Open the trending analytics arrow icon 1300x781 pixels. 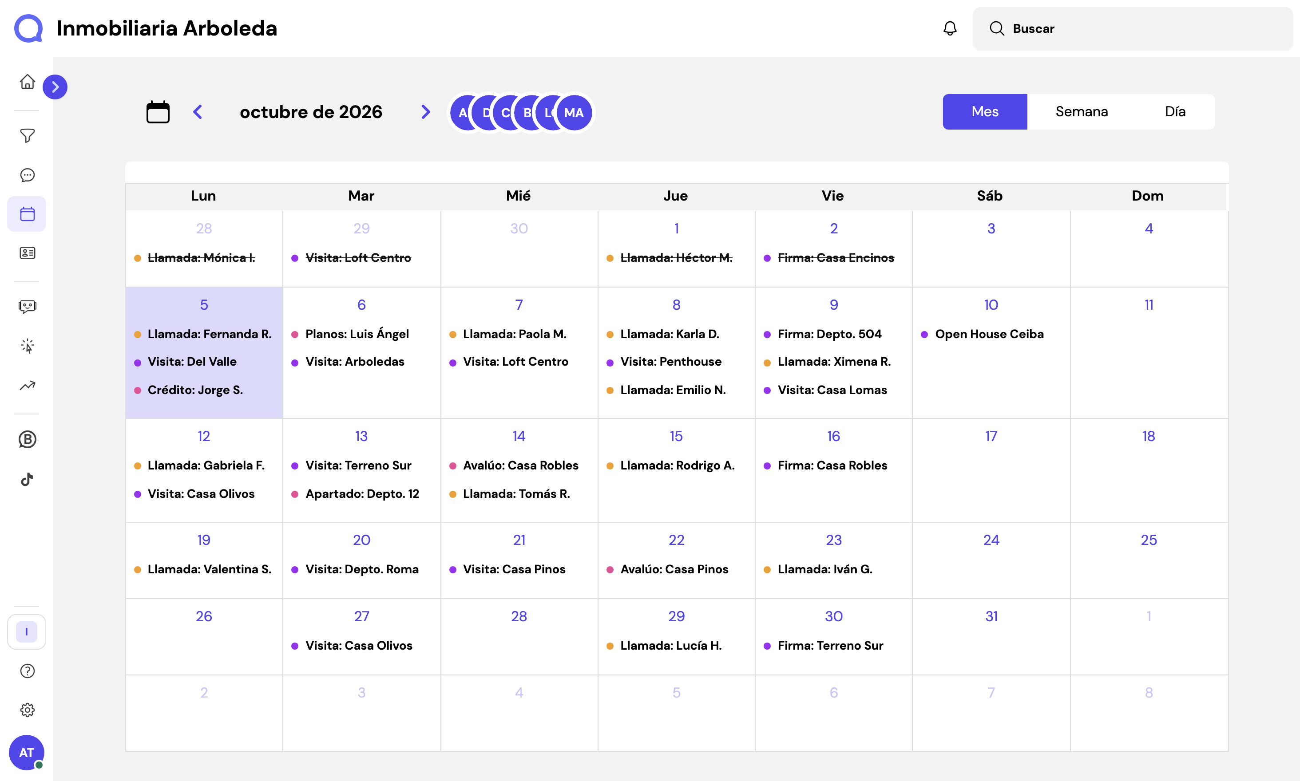click(x=28, y=386)
